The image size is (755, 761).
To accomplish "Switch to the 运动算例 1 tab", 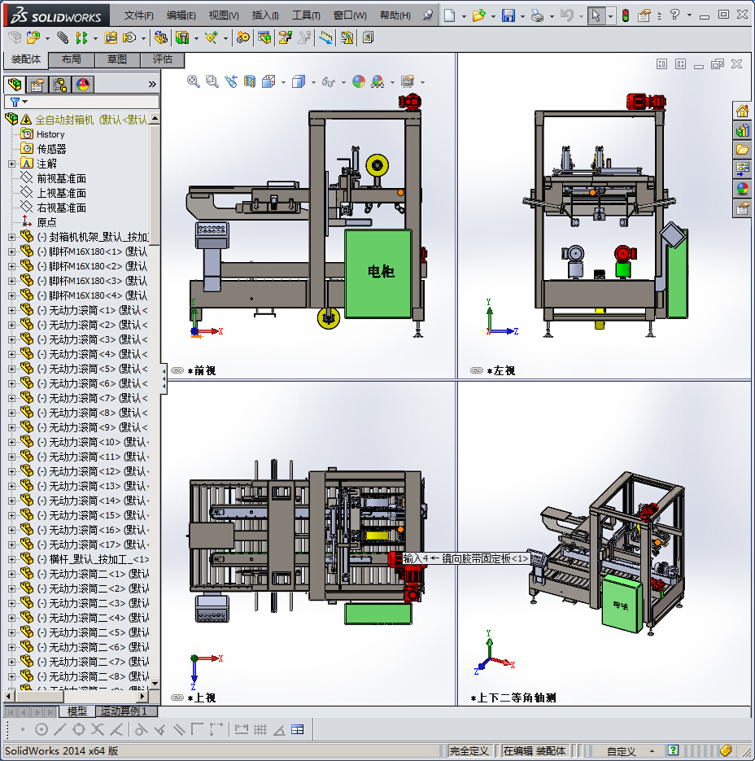I will (127, 711).
